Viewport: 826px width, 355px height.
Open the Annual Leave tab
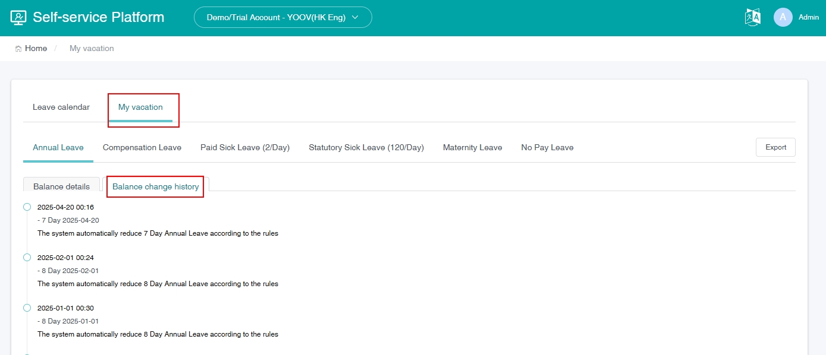[x=58, y=148]
